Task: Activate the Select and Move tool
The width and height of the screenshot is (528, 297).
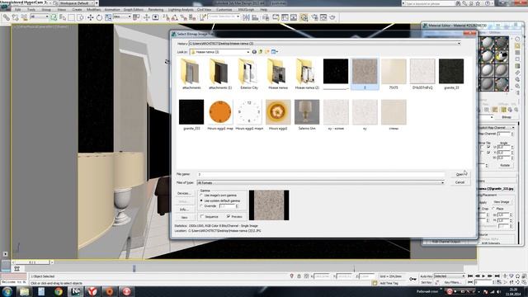Action: tap(90, 17)
